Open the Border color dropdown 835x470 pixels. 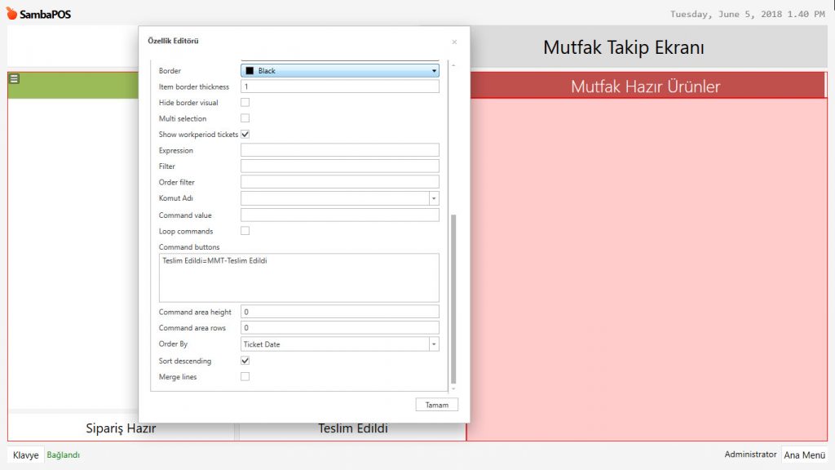tap(434, 71)
